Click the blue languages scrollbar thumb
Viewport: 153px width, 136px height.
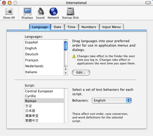tap(66, 46)
